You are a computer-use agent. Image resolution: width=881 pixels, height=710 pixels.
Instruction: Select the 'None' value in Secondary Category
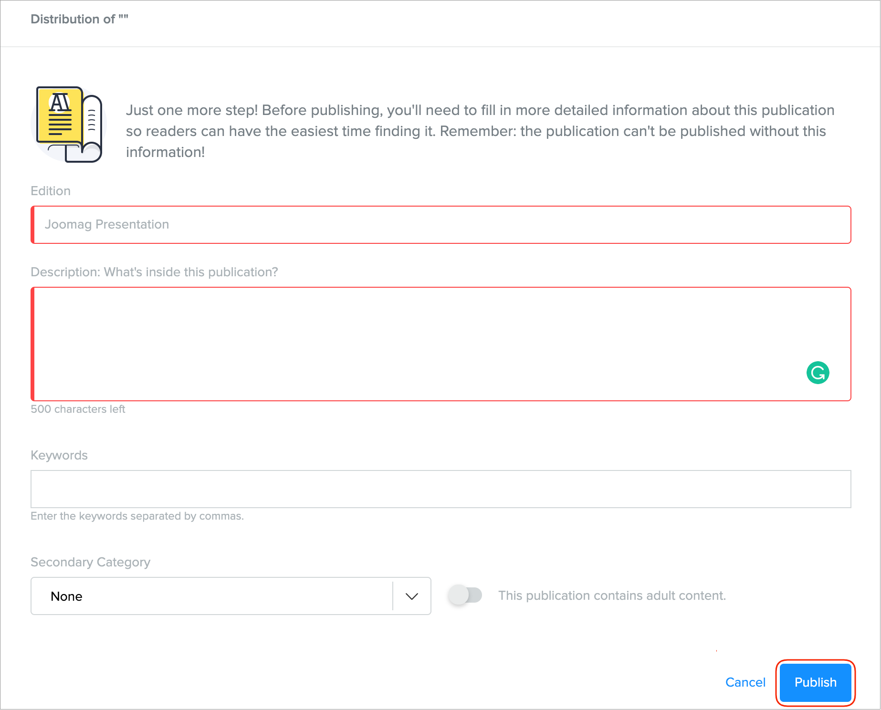point(67,596)
